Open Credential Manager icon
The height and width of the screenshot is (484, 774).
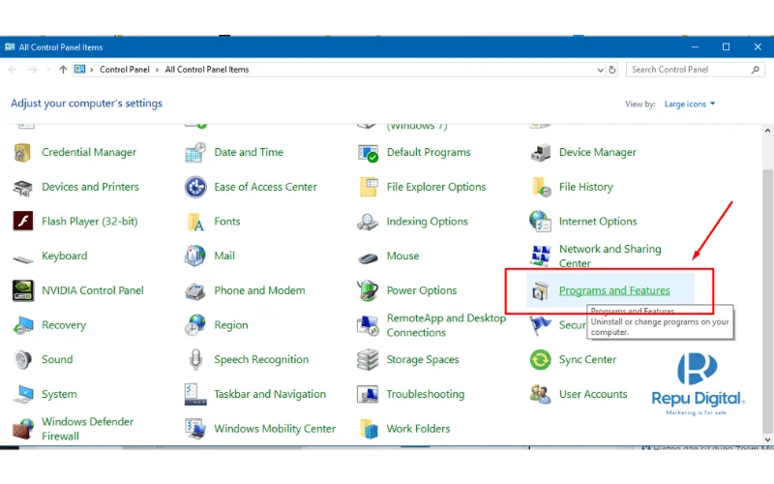click(x=22, y=153)
